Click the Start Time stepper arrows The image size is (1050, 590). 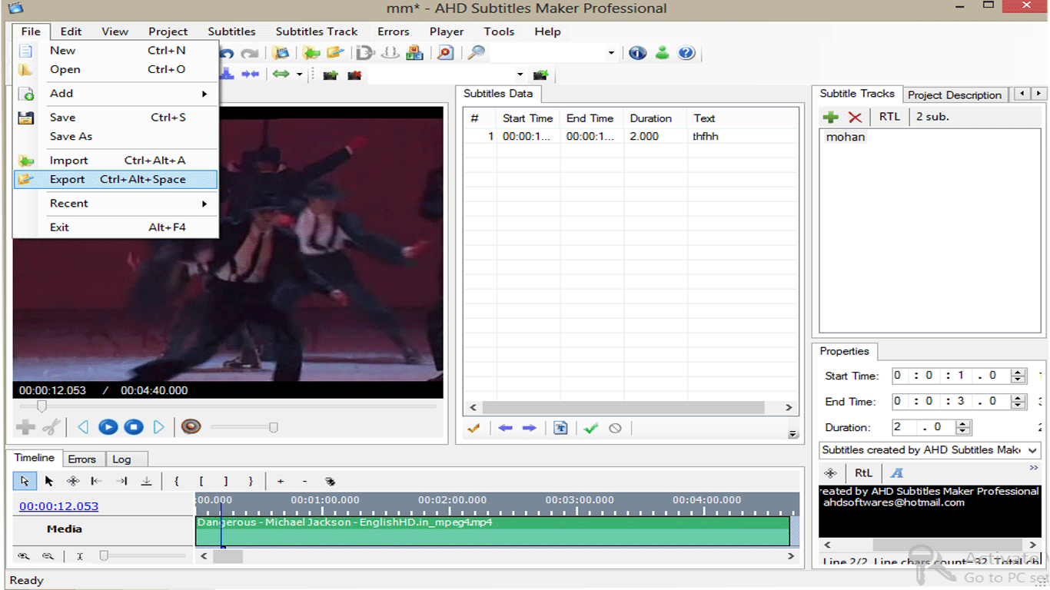1018,376
